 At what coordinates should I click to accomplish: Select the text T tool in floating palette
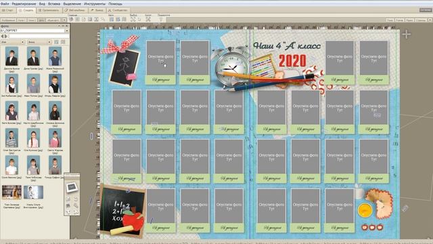[x=68, y=212]
